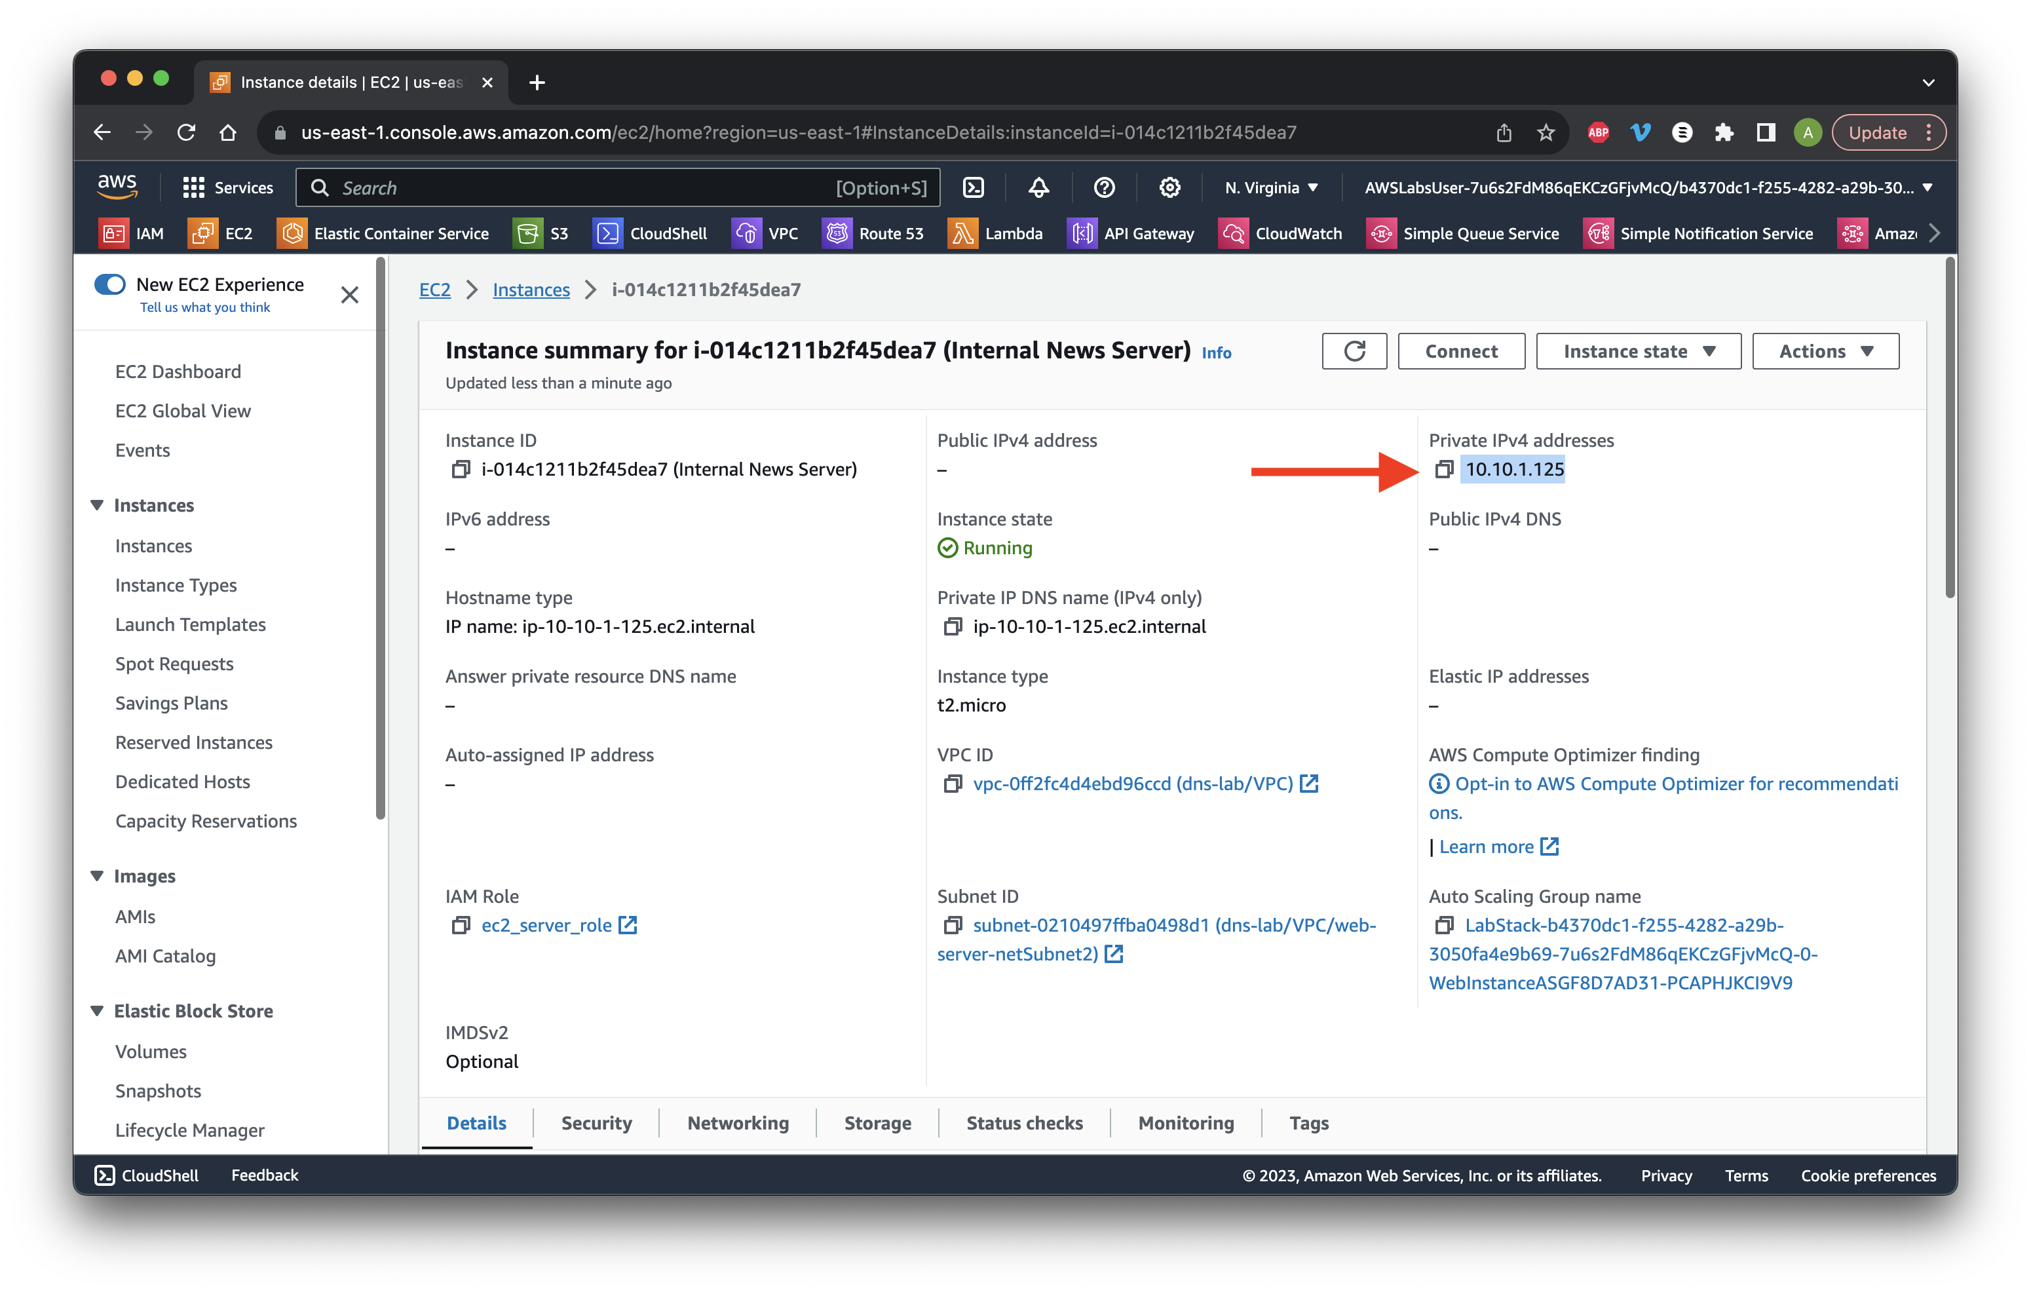2031x1292 pixels.
Task: Switch to the Storage tab
Action: [x=877, y=1124]
